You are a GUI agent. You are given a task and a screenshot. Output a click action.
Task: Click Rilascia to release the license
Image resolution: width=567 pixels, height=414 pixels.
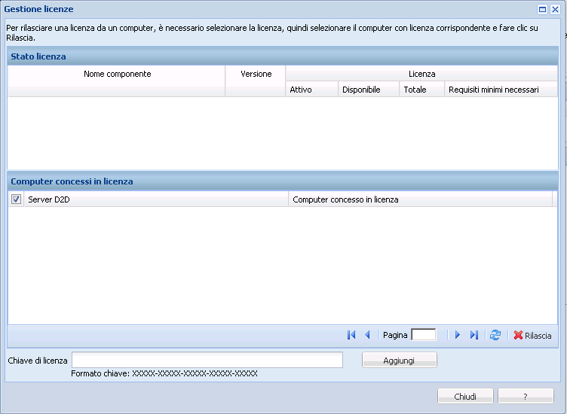point(532,336)
